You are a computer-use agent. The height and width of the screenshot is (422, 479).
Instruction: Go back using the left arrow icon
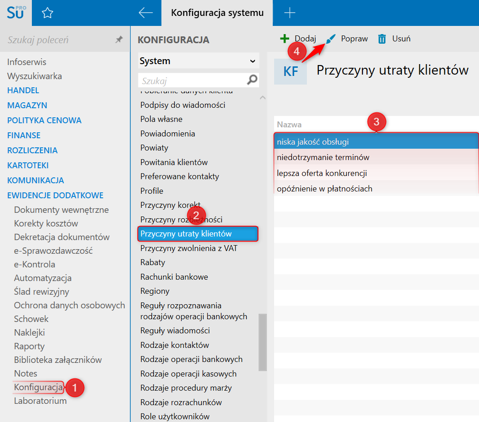tap(145, 13)
